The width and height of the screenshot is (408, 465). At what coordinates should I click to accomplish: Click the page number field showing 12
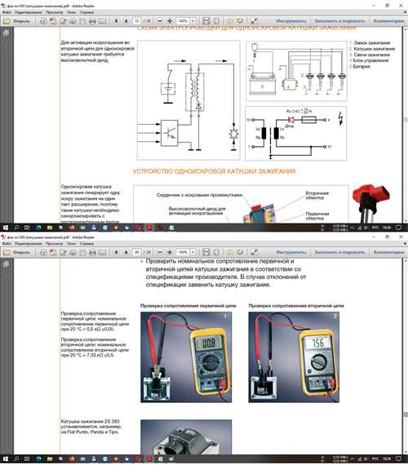click(136, 21)
